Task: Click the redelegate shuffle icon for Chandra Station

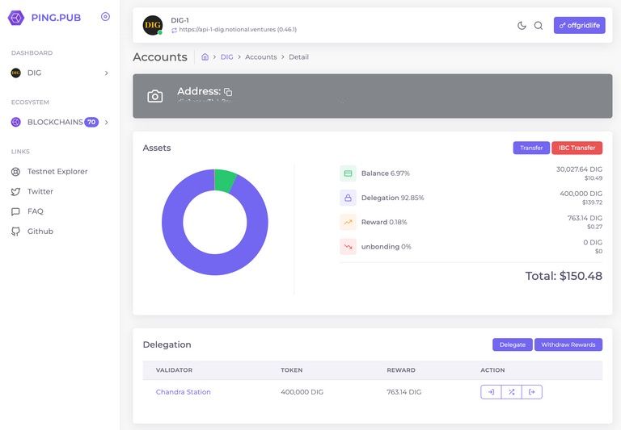Action: (x=511, y=392)
